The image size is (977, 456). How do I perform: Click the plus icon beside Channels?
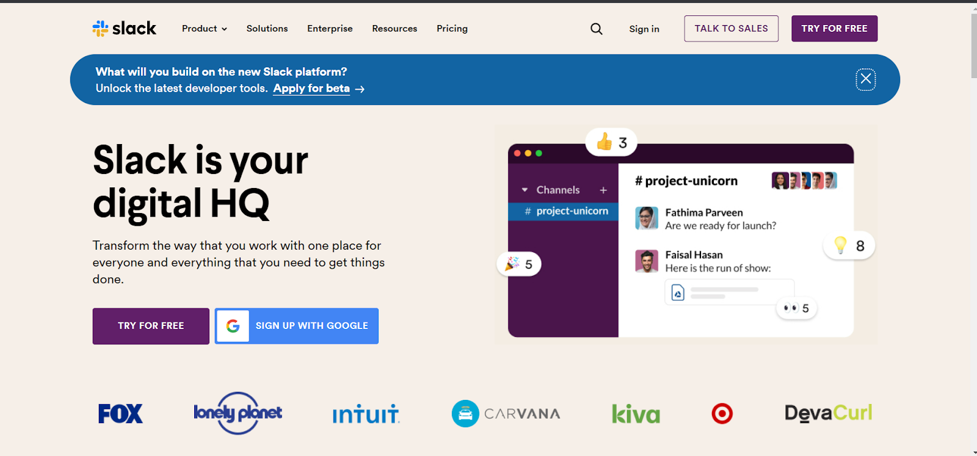[603, 190]
